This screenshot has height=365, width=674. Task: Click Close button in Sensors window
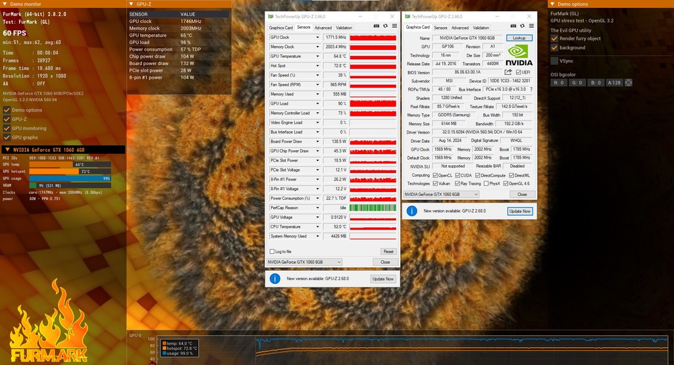385,262
